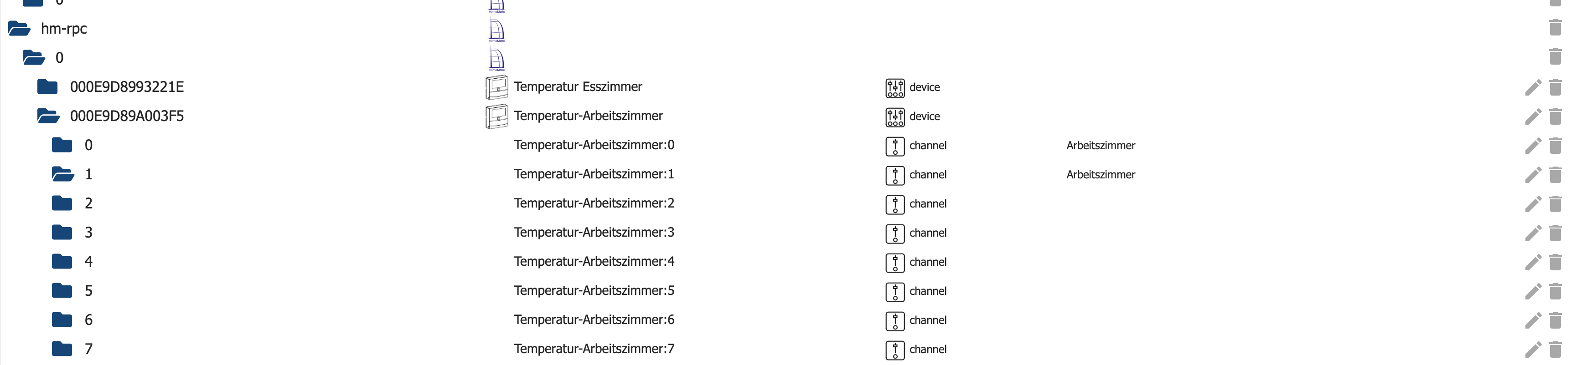The image size is (1571, 365).
Task: Expand channel folder 5
Action: 62,291
